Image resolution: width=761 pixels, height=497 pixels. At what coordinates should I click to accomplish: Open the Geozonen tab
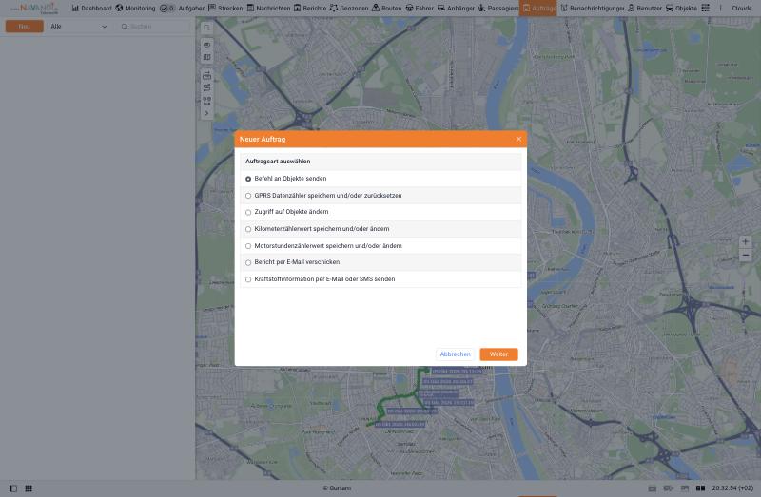[x=349, y=9]
